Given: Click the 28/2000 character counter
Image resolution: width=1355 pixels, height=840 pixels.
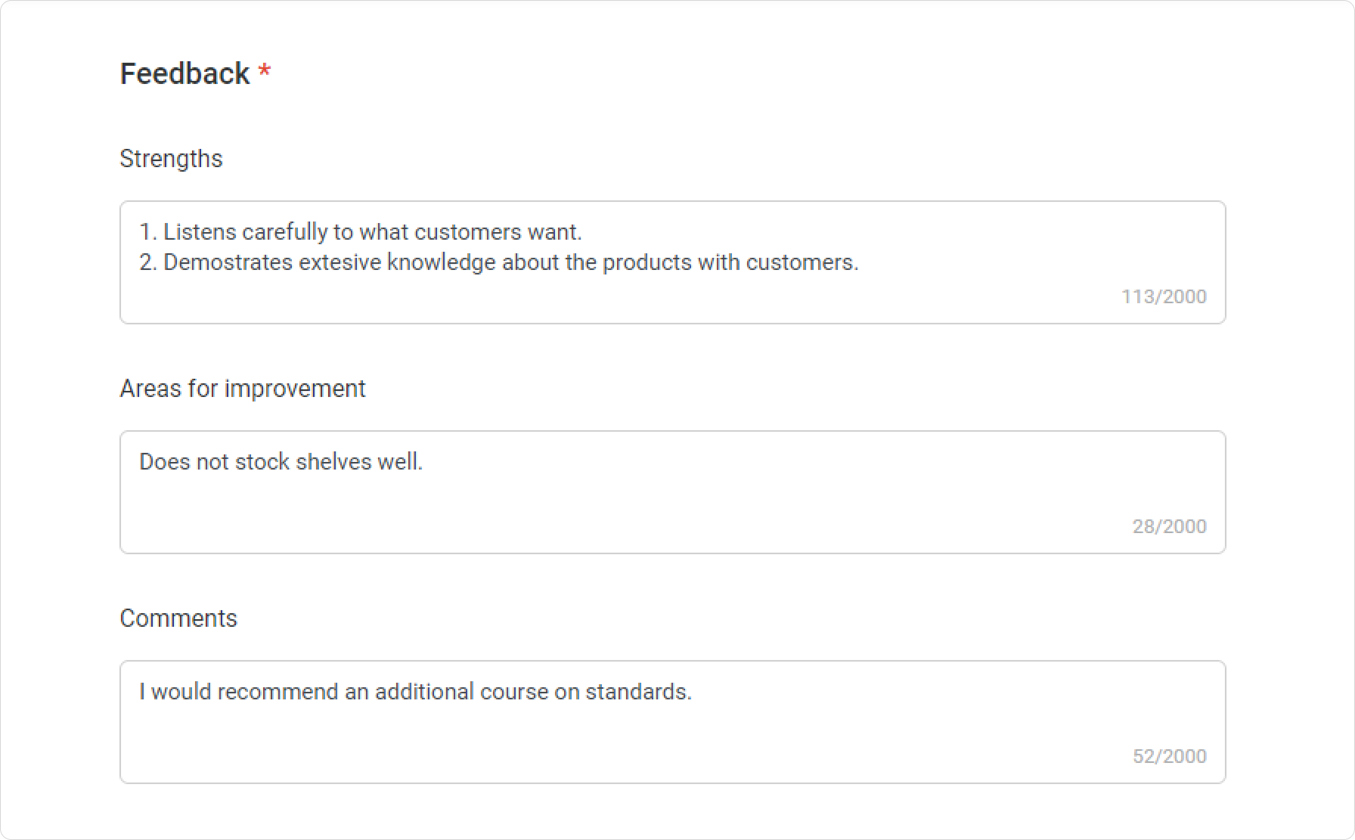Looking at the screenshot, I should coord(1169,526).
